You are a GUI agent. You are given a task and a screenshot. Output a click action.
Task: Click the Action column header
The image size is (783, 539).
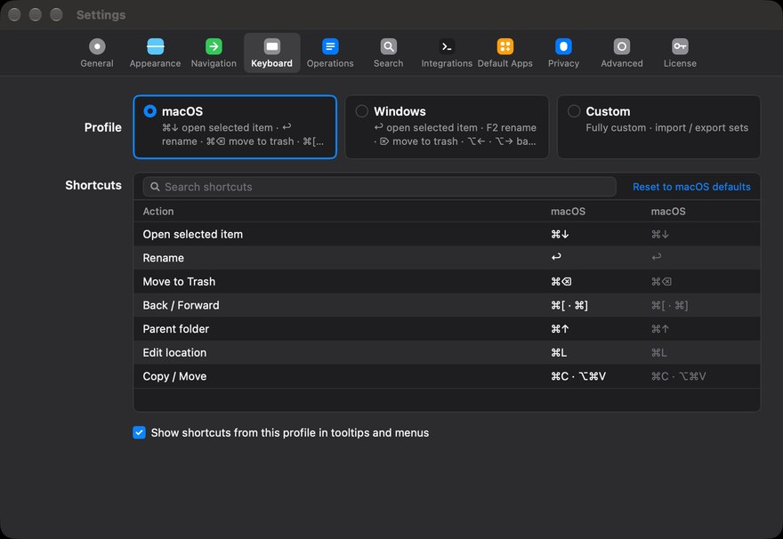coord(158,211)
